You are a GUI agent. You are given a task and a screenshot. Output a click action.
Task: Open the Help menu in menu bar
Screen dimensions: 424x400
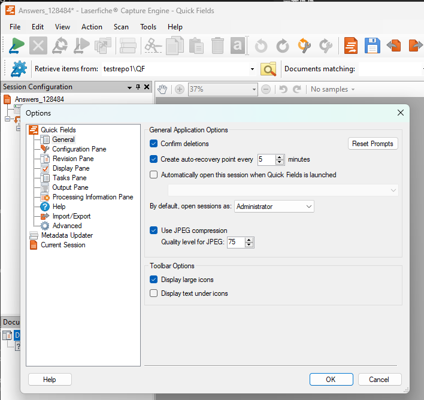coord(175,27)
